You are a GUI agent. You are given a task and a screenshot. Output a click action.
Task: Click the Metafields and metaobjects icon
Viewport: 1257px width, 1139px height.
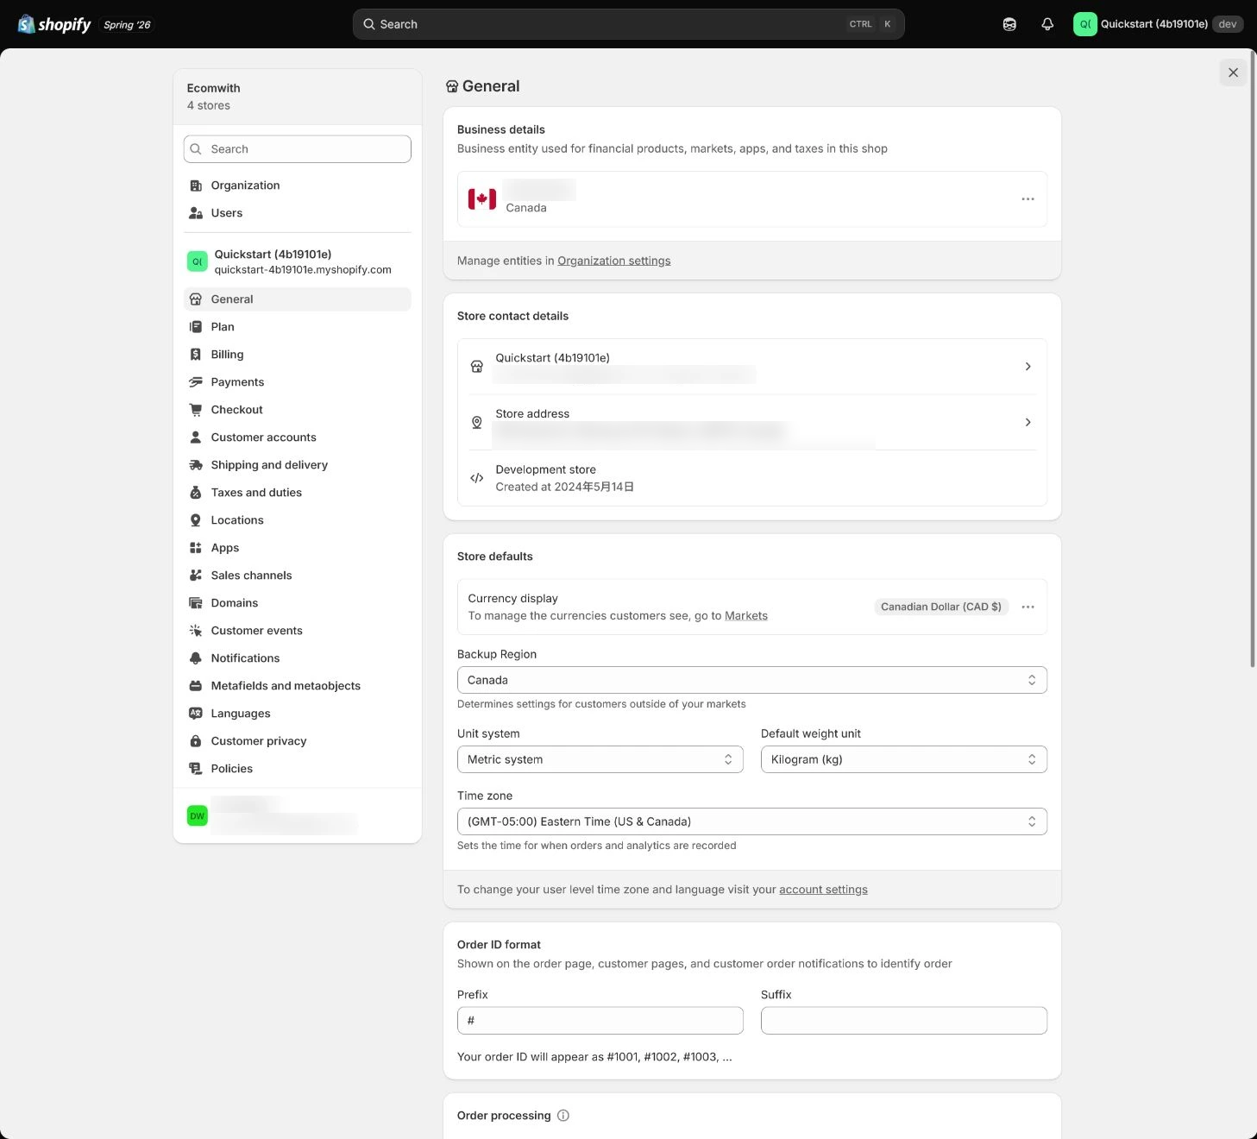(196, 686)
